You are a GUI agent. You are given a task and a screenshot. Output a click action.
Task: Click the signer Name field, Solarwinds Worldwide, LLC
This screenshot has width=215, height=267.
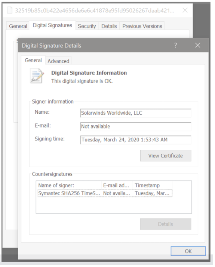(x=136, y=113)
